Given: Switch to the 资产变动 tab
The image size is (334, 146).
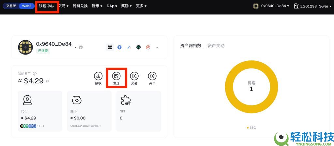Looking at the screenshot, I should (216, 45).
